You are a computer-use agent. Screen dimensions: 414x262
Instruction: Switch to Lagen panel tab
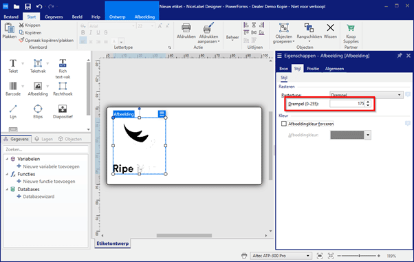tap(44, 139)
